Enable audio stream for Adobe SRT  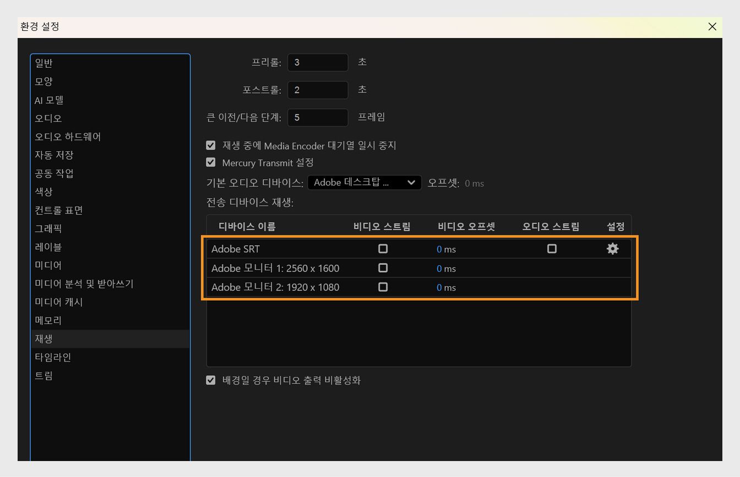click(x=552, y=249)
